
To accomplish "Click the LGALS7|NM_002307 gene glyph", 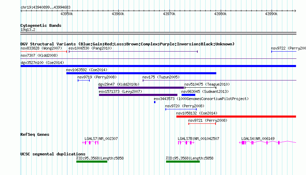I will click(x=90, y=143).
